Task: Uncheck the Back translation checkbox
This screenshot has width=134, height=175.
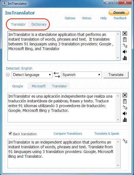Action: pos(10,133)
